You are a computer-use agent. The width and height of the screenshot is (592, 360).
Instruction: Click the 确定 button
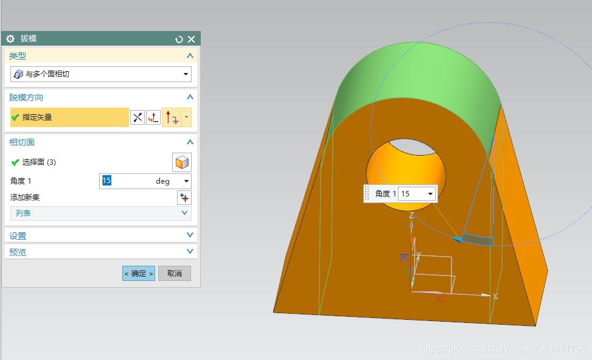(139, 274)
